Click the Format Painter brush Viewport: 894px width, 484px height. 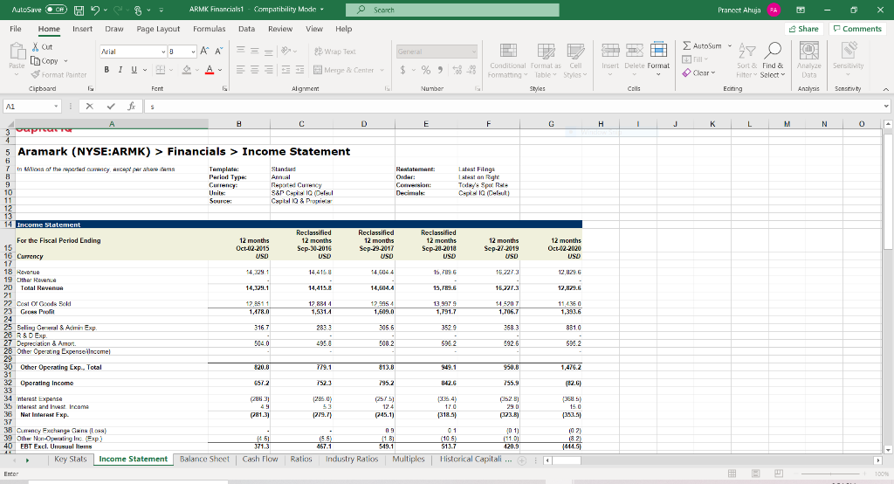[35, 74]
